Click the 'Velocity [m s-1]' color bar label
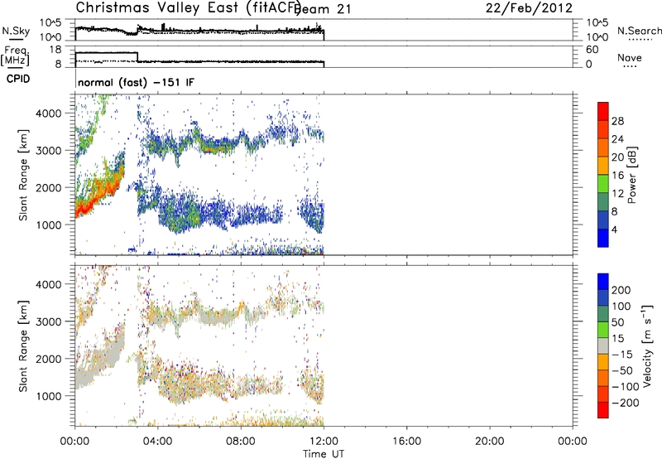The height and width of the screenshot is (459, 662). click(x=647, y=345)
